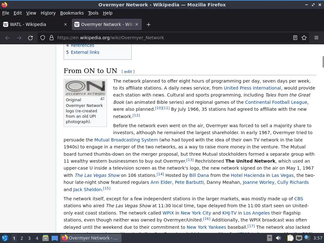The height and width of the screenshot is (243, 324).
Task: Open the File menu
Action: 6,13
